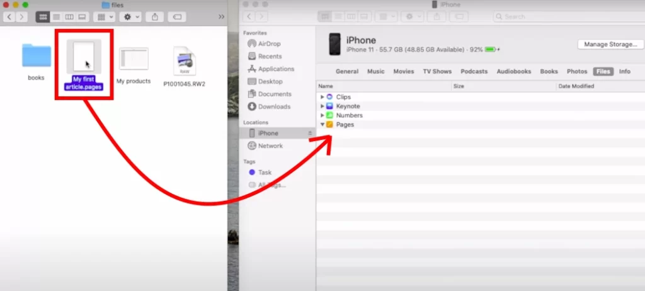Switch to the Music tab
This screenshot has width=645, height=291.
[375, 71]
